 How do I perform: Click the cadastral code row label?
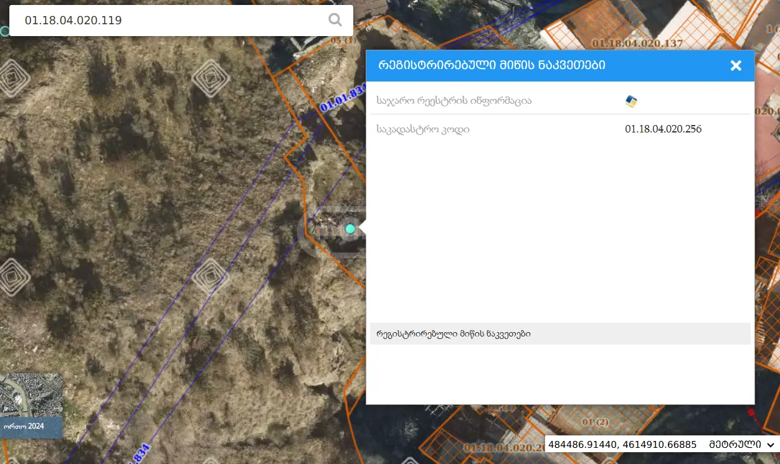tap(423, 129)
